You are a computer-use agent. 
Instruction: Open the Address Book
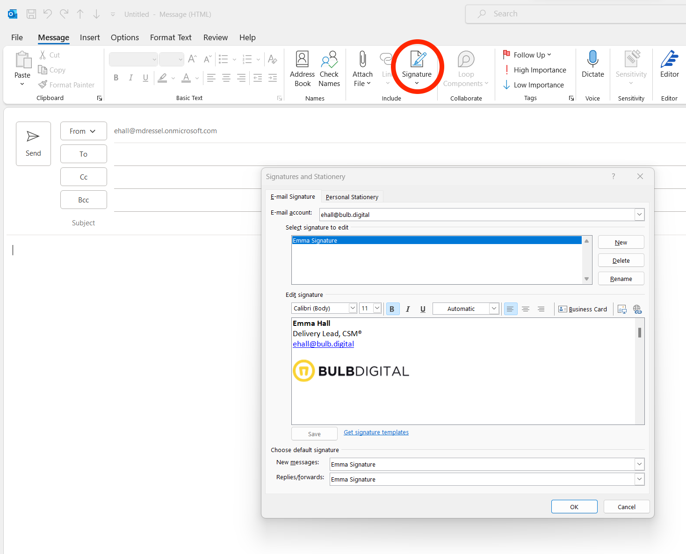pyautogui.click(x=302, y=68)
